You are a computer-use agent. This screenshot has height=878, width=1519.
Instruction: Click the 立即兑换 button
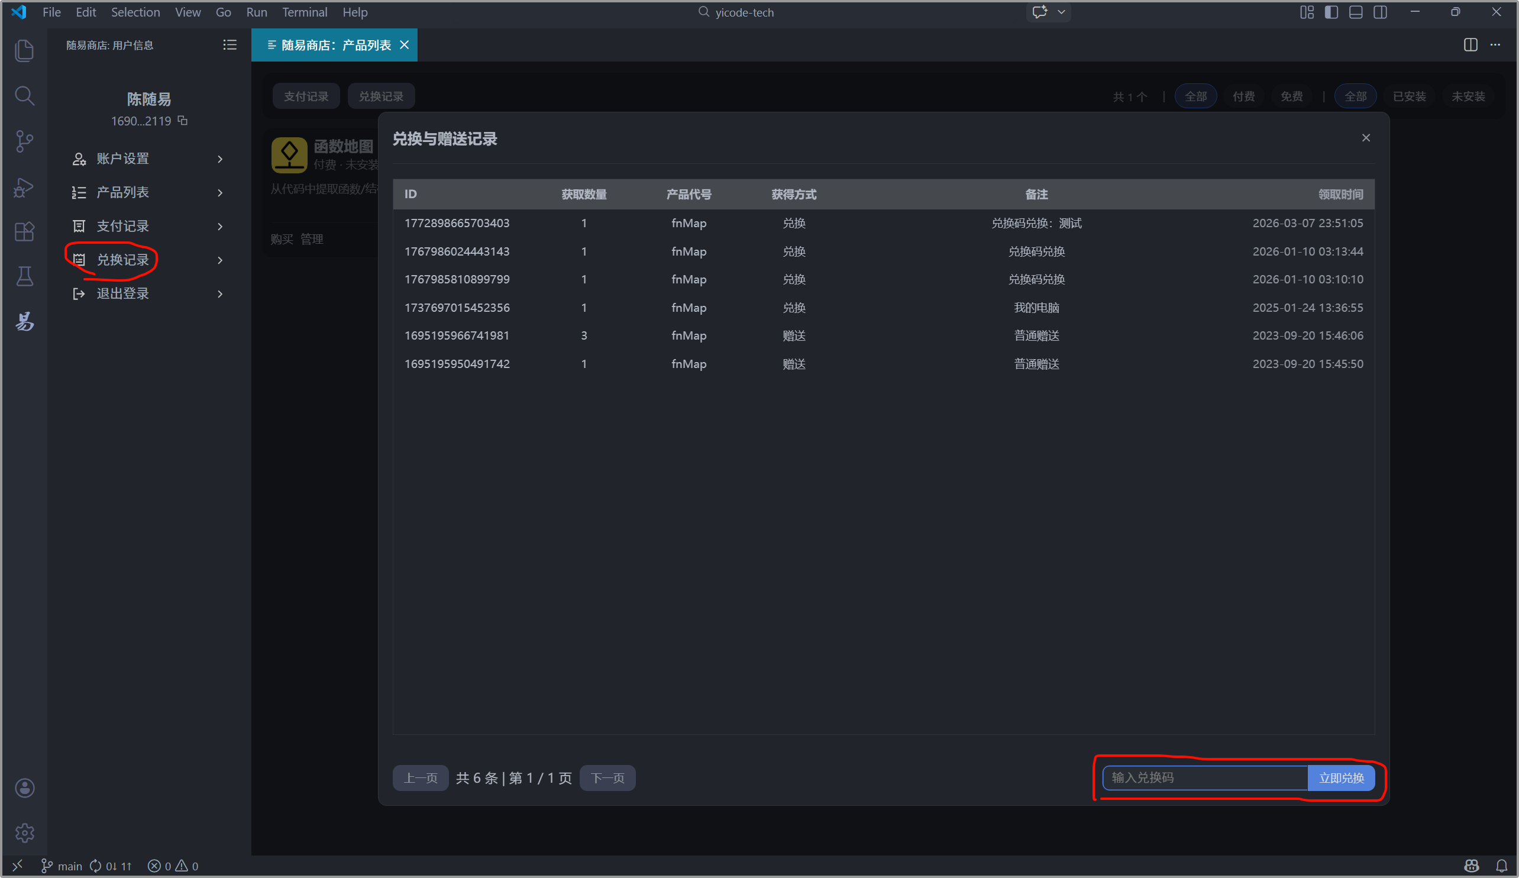click(x=1340, y=778)
